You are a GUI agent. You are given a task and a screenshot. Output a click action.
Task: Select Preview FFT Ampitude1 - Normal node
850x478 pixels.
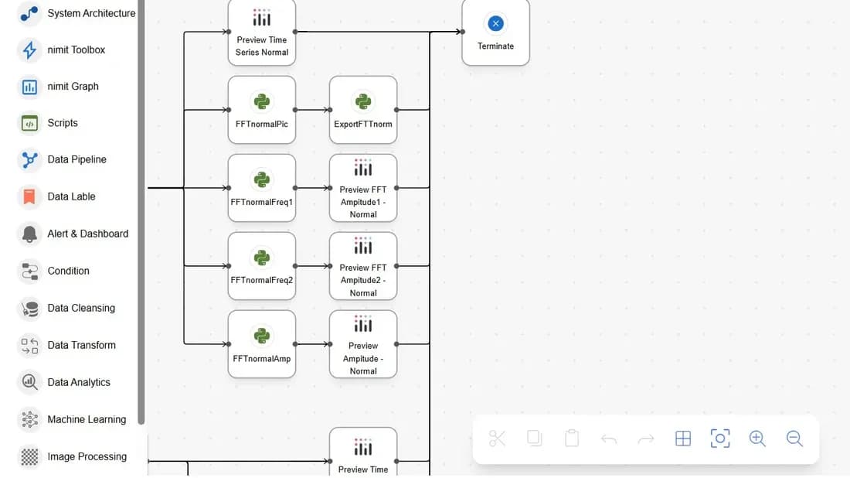pyautogui.click(x=363, y=188)
